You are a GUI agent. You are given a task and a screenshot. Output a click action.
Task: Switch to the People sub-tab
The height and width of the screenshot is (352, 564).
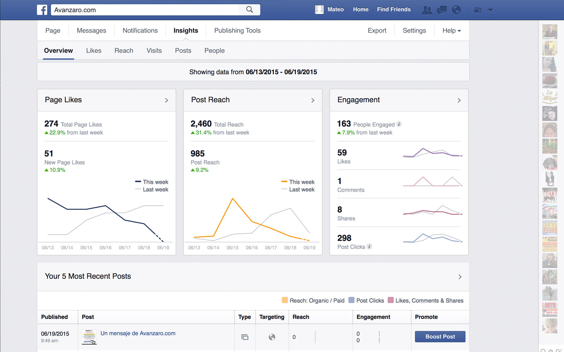click(x=215, y=50)
